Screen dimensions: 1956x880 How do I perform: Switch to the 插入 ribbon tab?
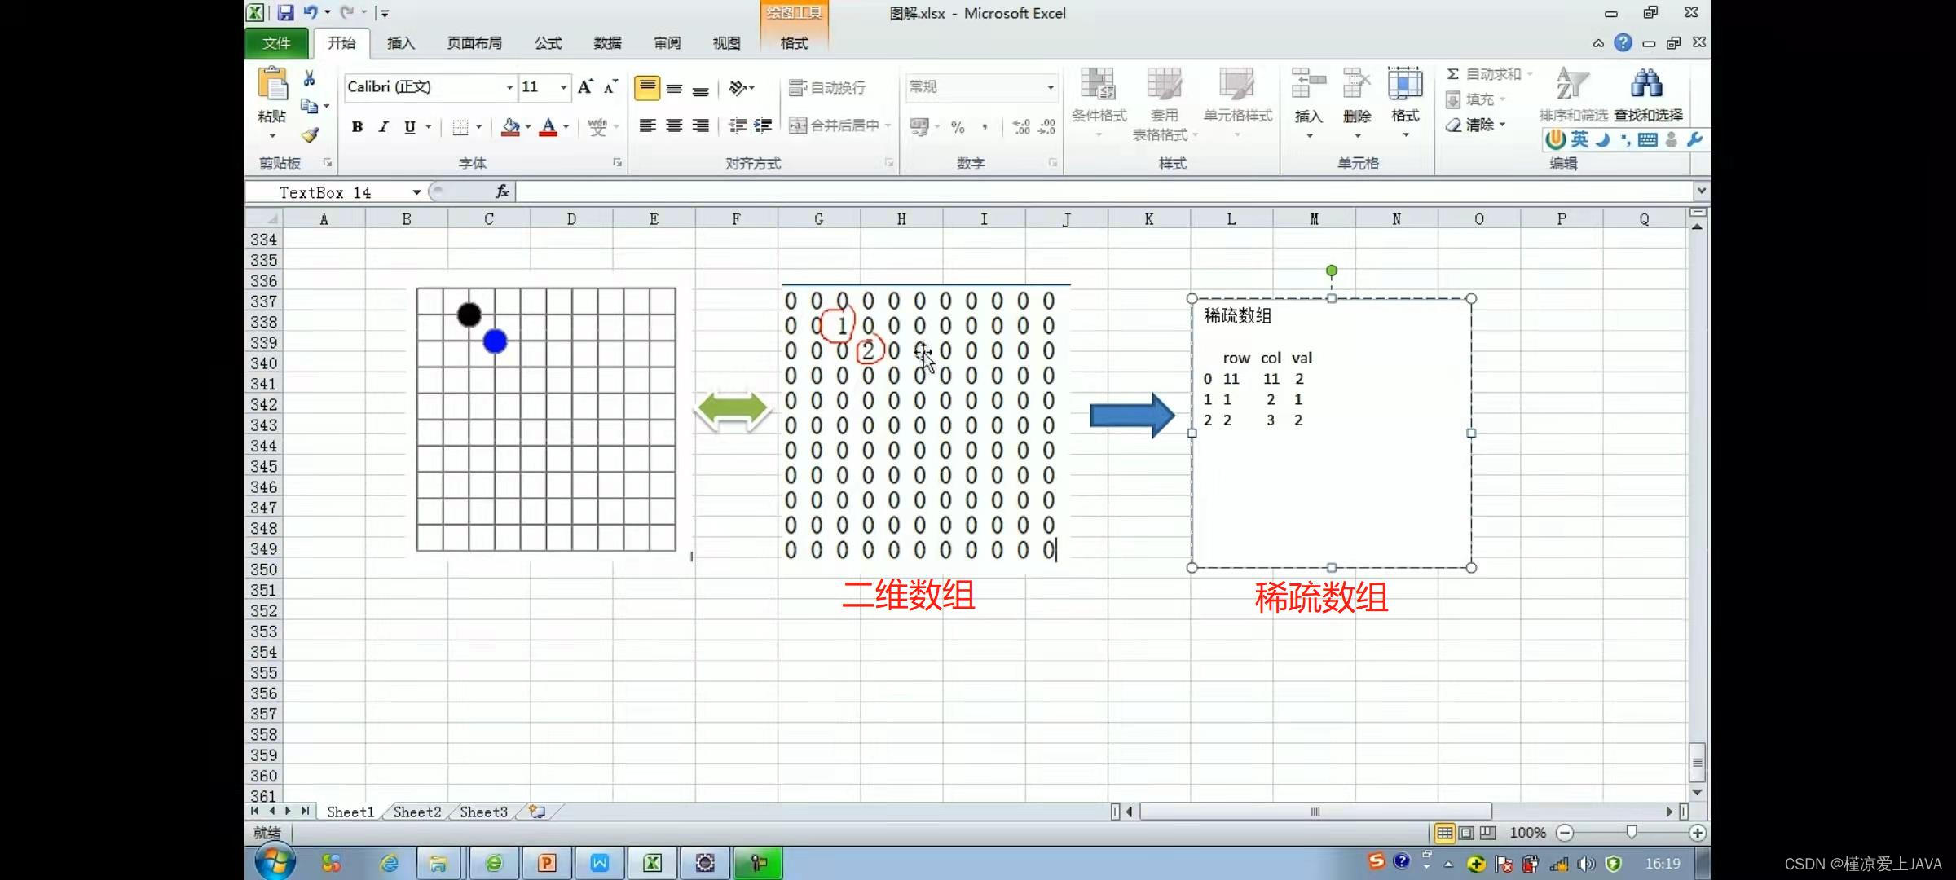point(400,43)
